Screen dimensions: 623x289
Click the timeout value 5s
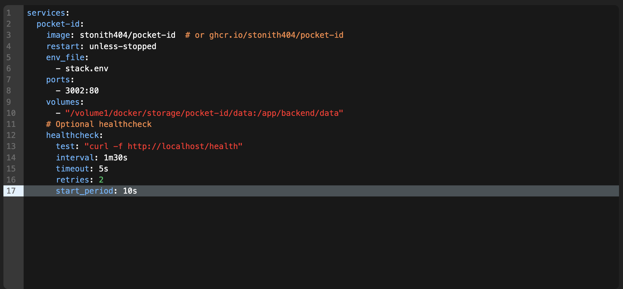[104, 169]
